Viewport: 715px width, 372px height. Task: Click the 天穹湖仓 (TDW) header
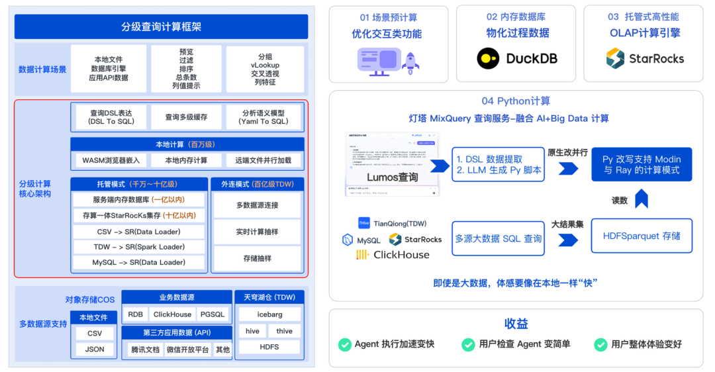(x=269, y=297)
